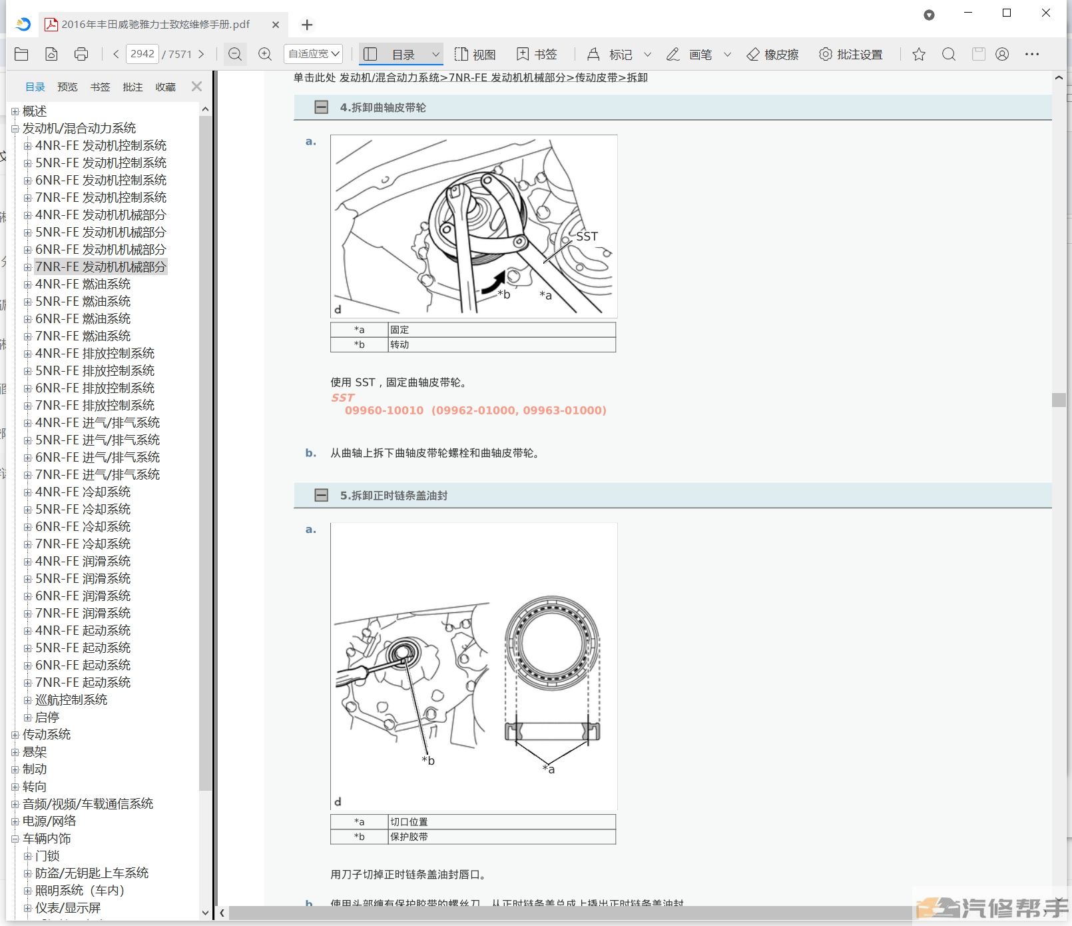1072x926 pixels.
Task: Select 4NR-FE 冷却系统 in outline
Action: (83, 492)
